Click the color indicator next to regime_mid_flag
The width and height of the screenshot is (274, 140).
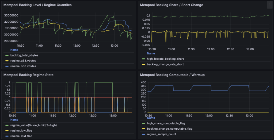(x=7, y=136)
